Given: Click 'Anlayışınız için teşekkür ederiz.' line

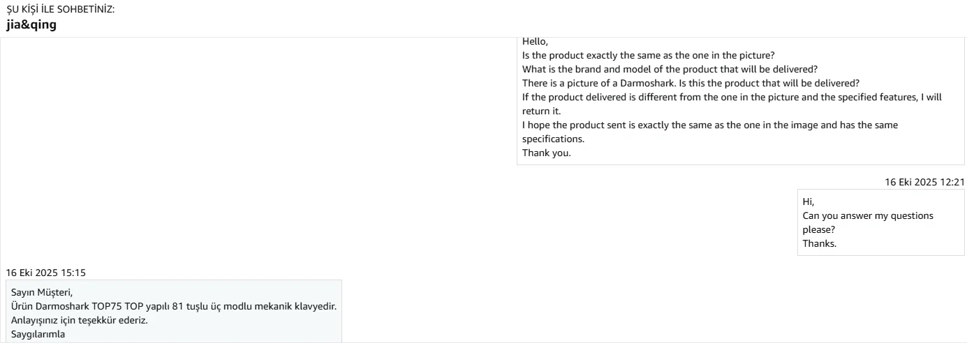Looking at the screenshot, I should pyautogui.click(x=80, y=320).
